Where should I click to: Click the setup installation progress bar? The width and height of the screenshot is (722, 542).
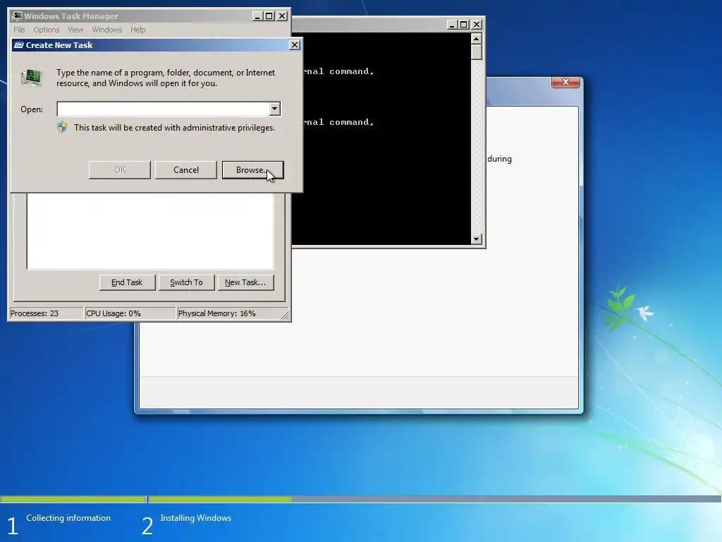point(360,499)
